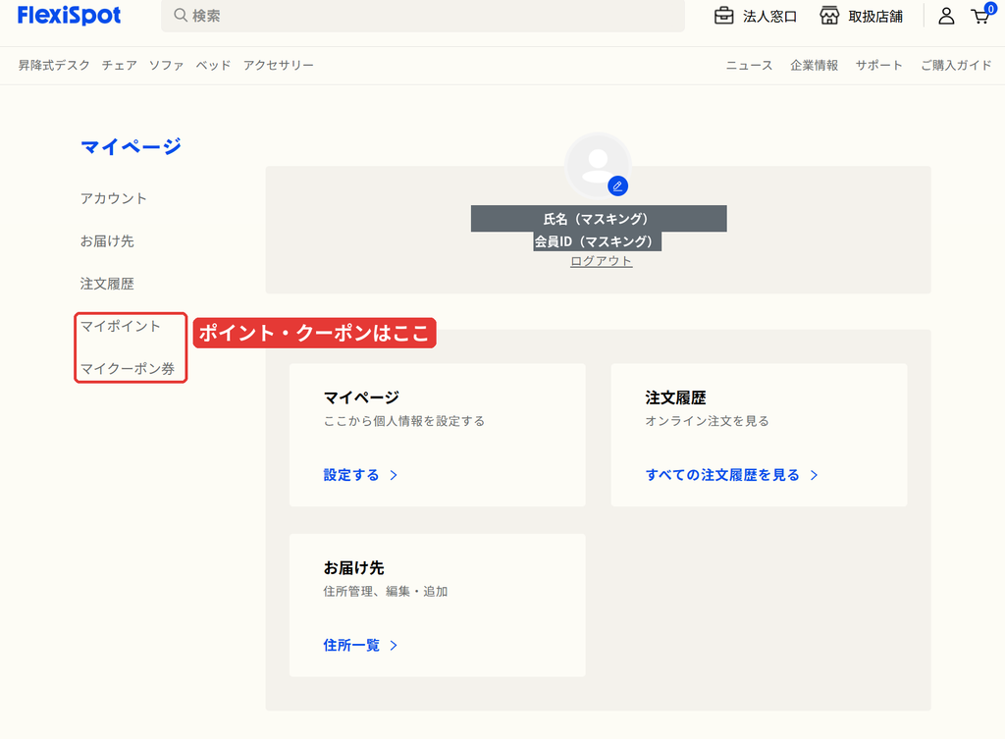This screenshot has height=739, width=1005.
Task: Click the 設定する link
Action: (351, 475)
